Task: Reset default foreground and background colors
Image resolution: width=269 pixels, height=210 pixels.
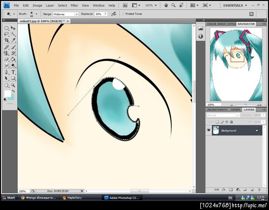Action: (5, 100)
